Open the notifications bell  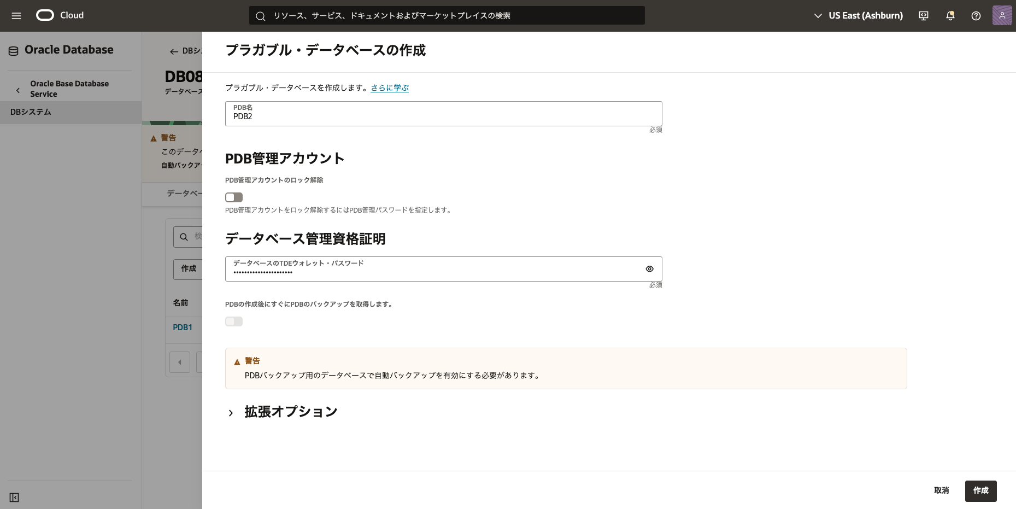click(950, 16)
